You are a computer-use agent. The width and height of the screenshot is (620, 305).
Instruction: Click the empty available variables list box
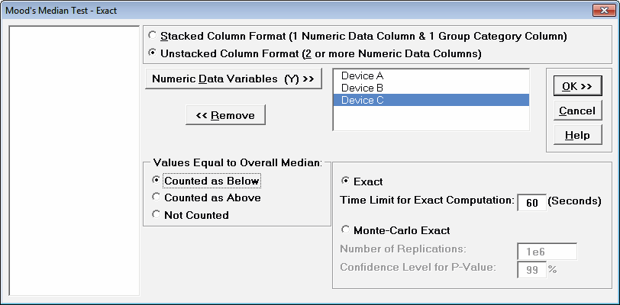coord(73,160)
